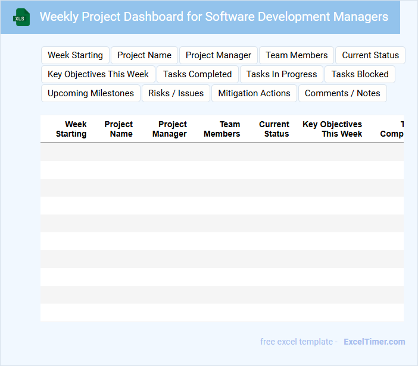Click the Current Status tag
The height and width of the screenshot is (366, 418).
(370, 55)
